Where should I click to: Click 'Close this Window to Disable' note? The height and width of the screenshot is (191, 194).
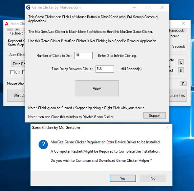click(71, 117)
